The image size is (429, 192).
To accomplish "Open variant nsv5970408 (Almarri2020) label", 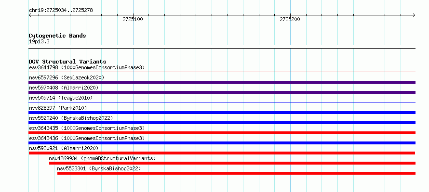I will pyautogui.click(x=64, y=88).
